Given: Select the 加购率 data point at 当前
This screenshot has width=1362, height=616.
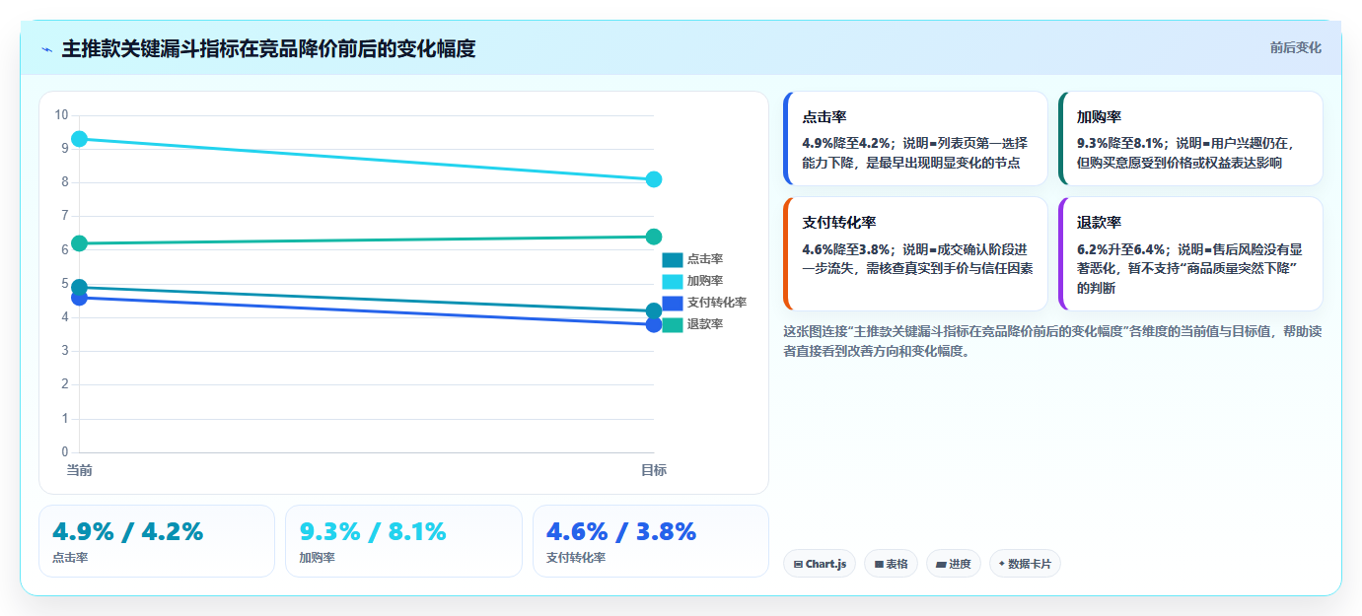Looking at the screenshot, I should pyautogui.click(x=79, y=139).
